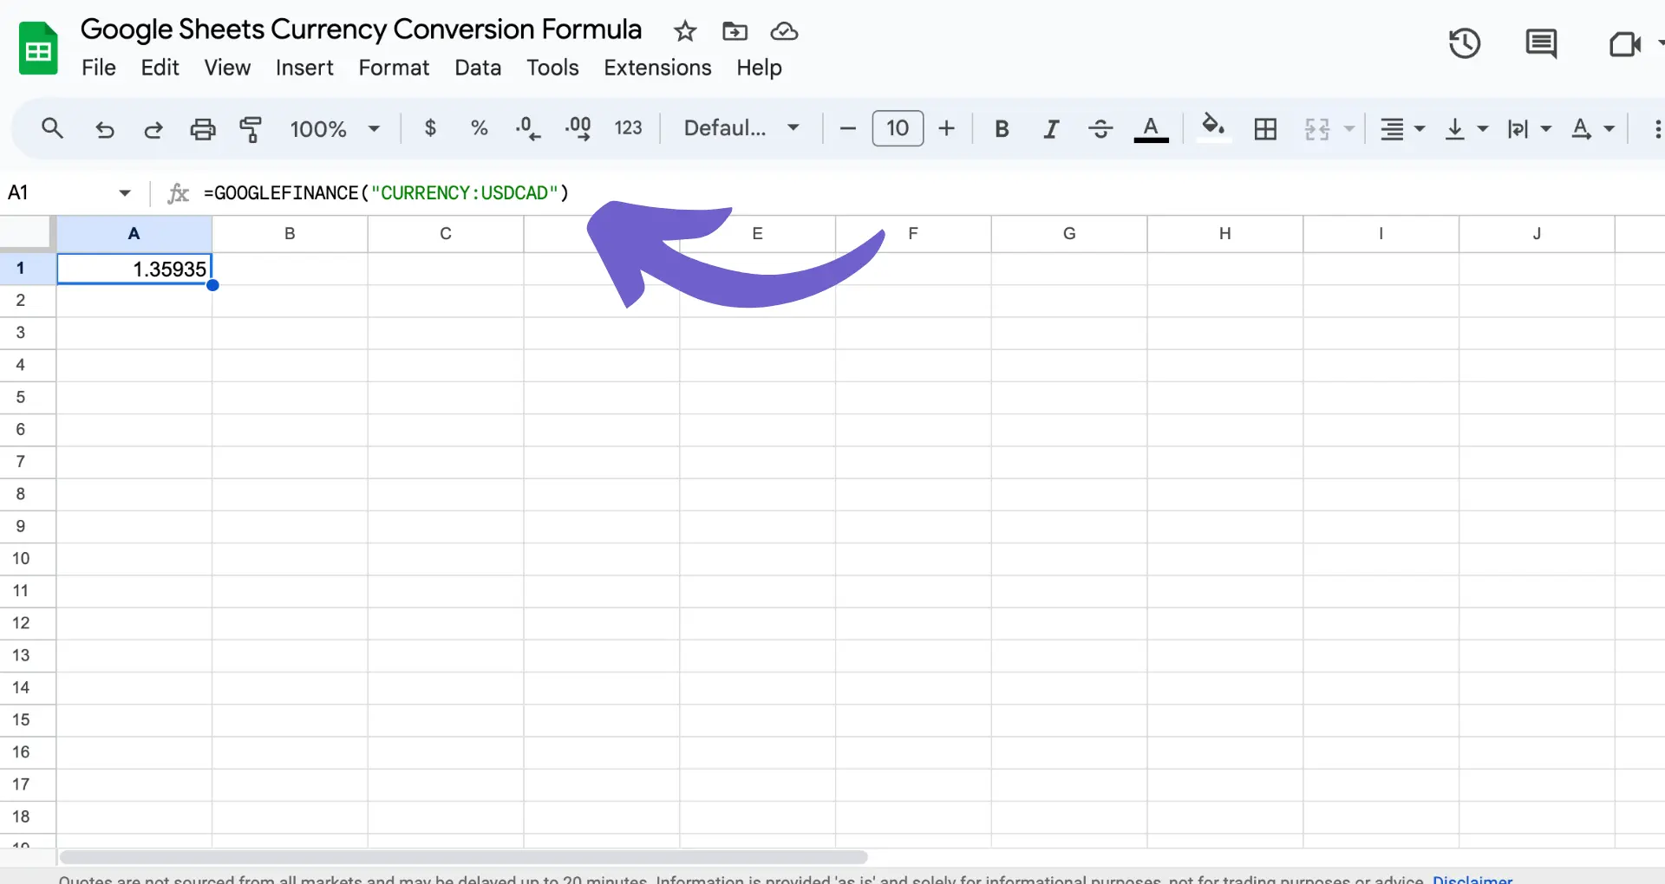The height and width of the screenshot is (884, 1665).
Task: Open more number formats 123
Action: click(x=628, y=128)
